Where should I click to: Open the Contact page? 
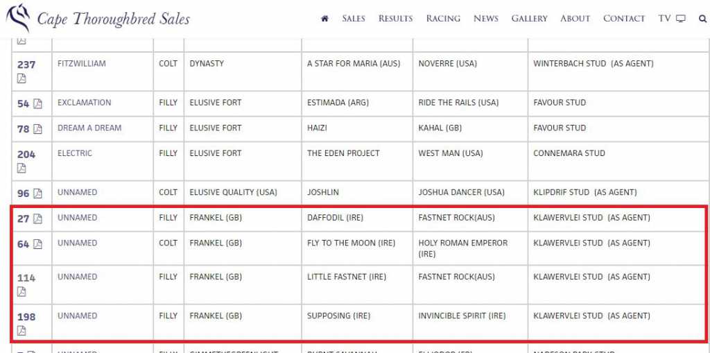tap(624, 19)
